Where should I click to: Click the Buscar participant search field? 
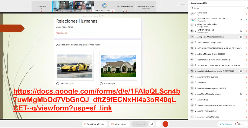217,8
